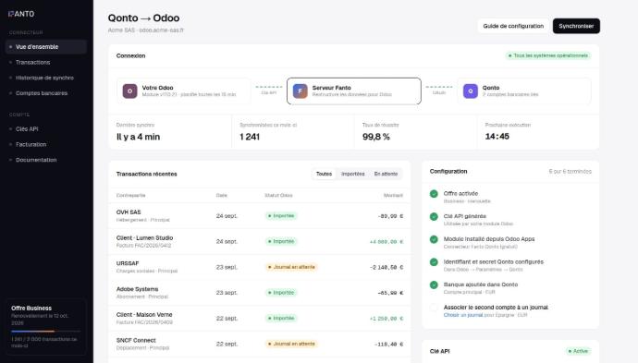This screenshot has width=638, height=363.
Task: Click the check beside Module installé depuis Odoo Apps
Action: pos(434,239)
